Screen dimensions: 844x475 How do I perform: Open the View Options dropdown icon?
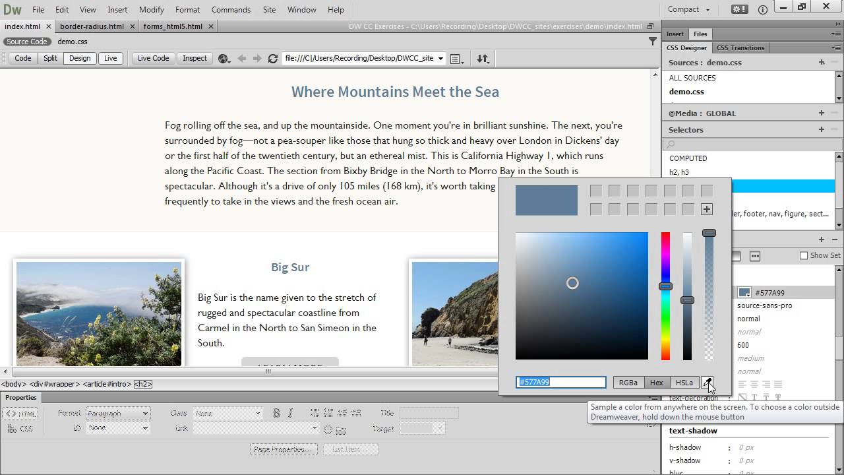456,59
